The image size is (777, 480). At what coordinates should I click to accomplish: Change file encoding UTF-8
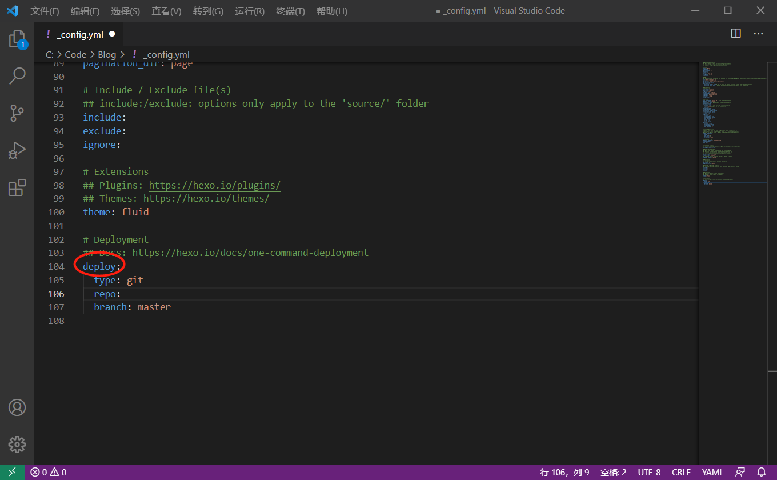pos(650,473)
